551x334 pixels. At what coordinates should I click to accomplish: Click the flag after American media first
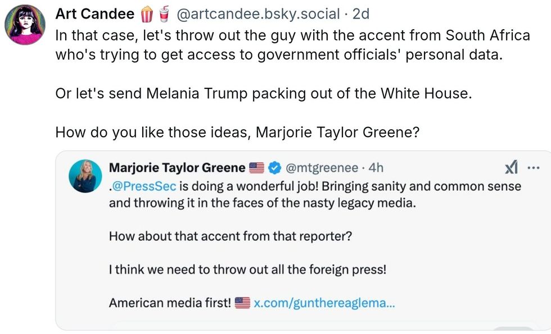point(242,303)
